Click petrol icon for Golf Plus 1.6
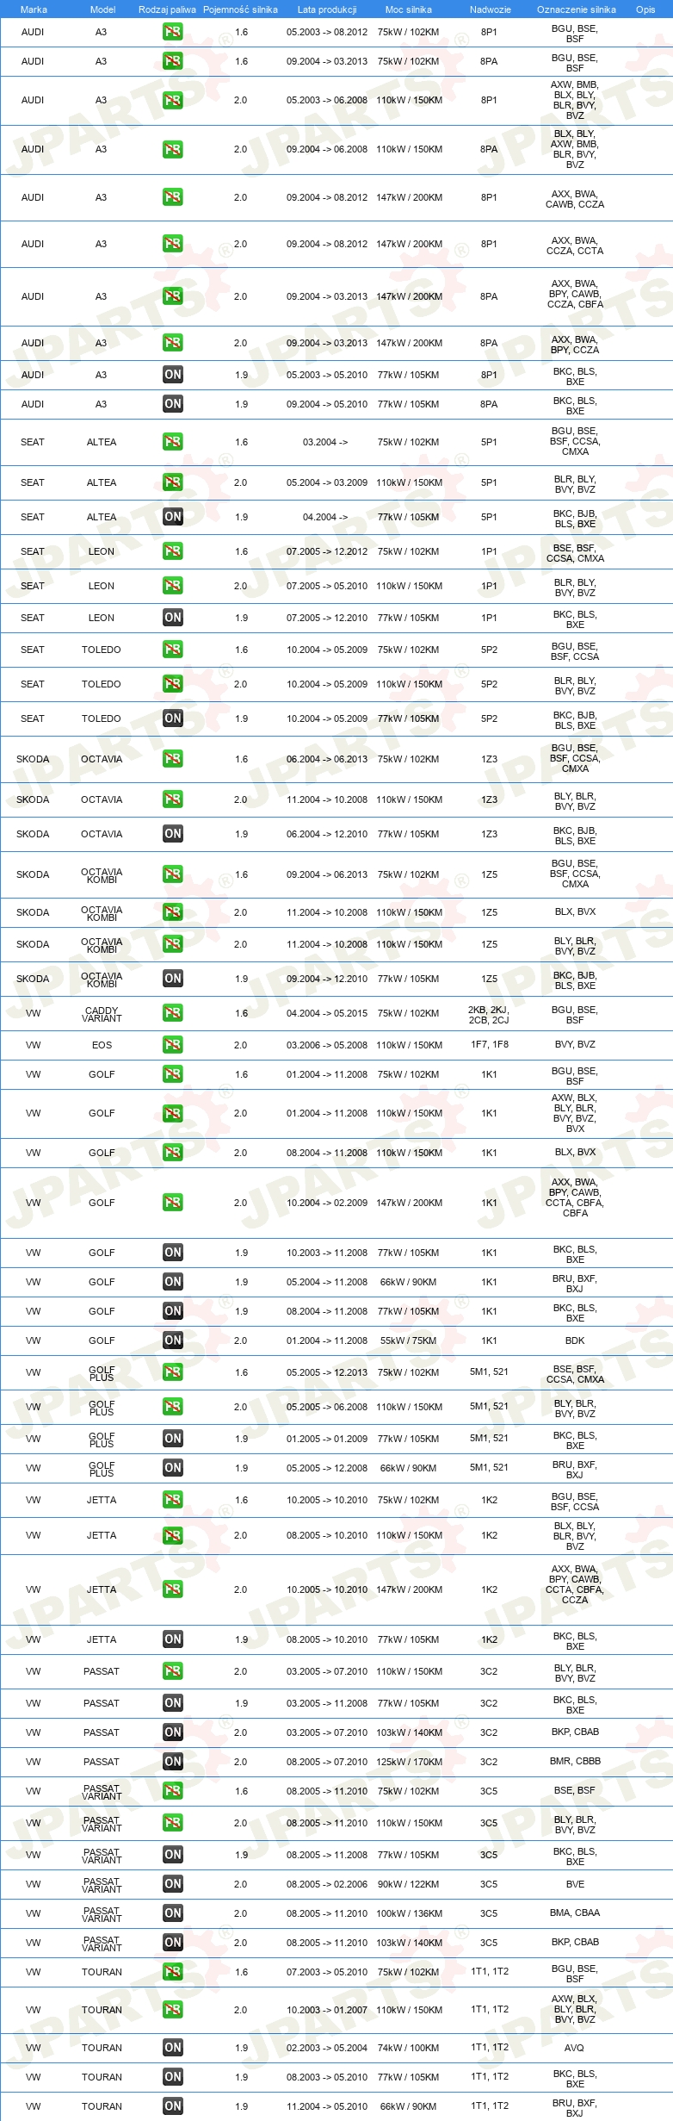The height and width of the screenshot is (2121, 673). point(173,1372)
